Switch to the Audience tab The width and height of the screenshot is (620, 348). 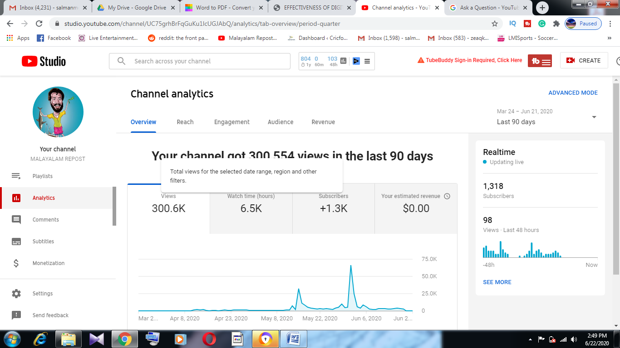pyautogui.click(x=280, y=122)
